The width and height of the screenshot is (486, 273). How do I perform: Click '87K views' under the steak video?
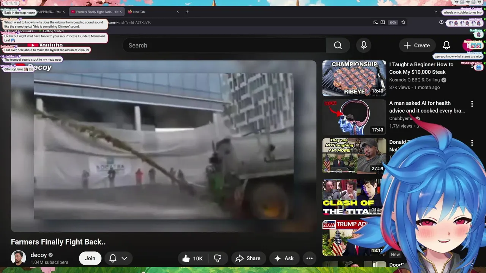click(x=399, y=87)
